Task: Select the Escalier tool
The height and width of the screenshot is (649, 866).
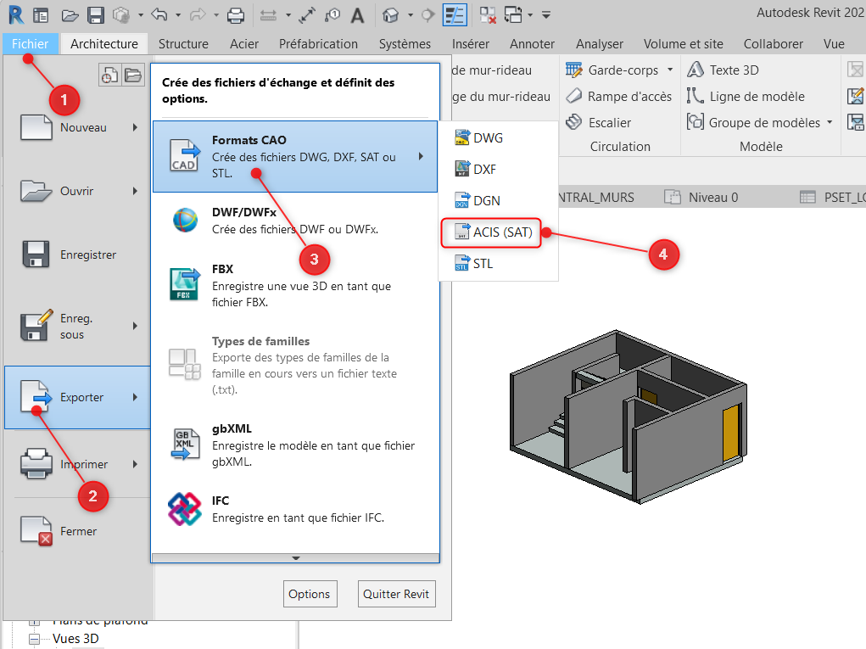Action: [x=599, y=123]
